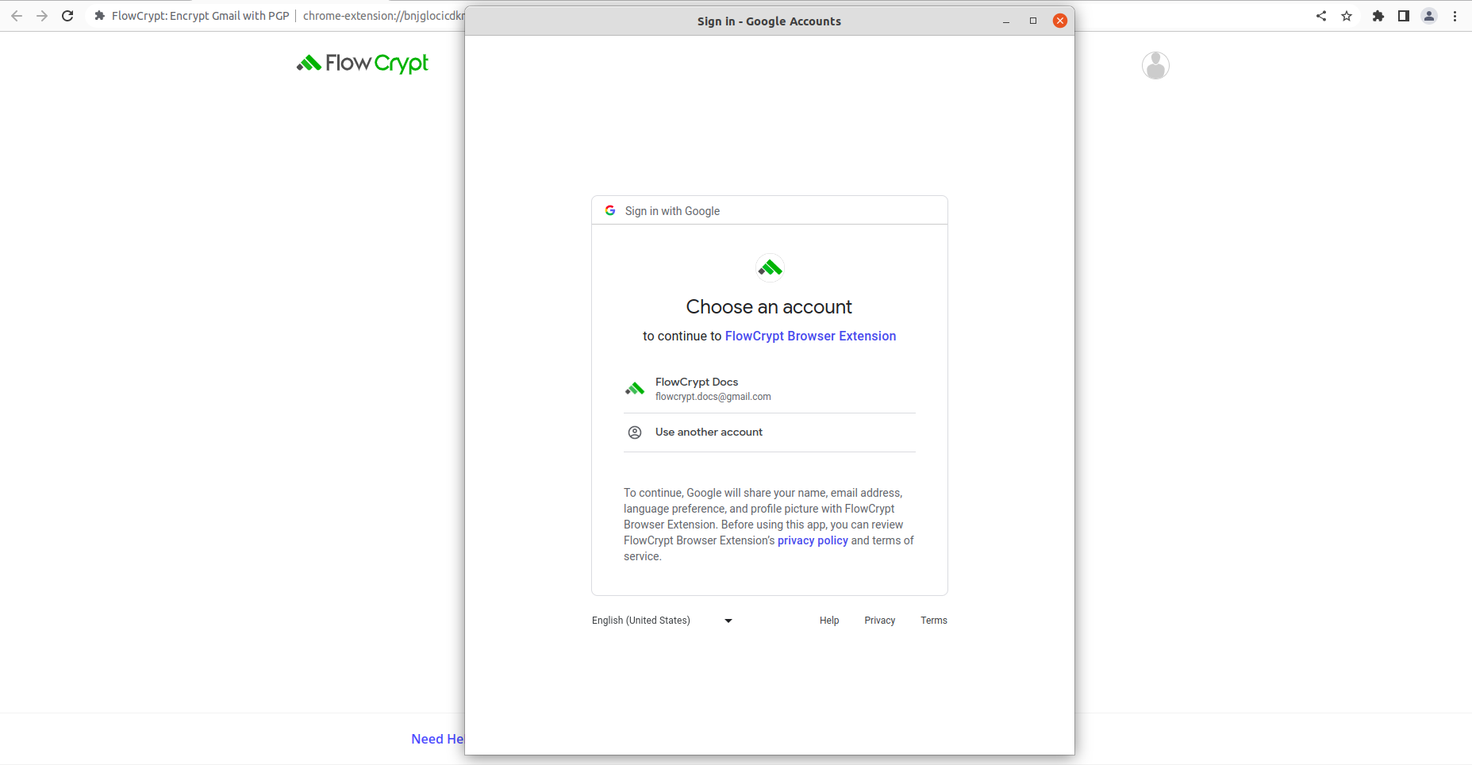
Task: Click FlowCrypt Docs account avatar icon
Action: [x=635, y=389]
